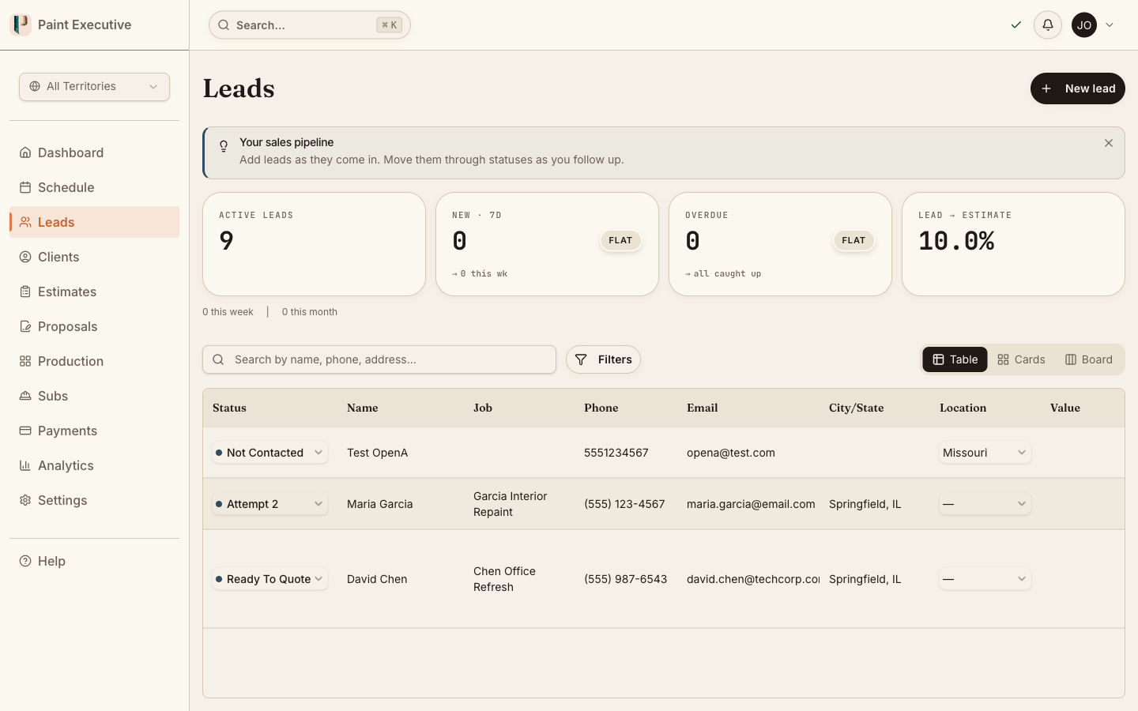Click David Chen's techcorp email

pos(753,579)
